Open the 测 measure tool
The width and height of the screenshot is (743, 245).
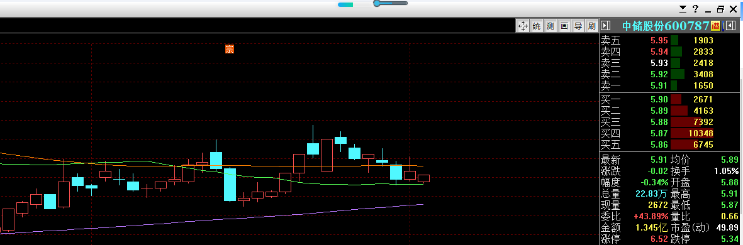(x=550, y=26)
